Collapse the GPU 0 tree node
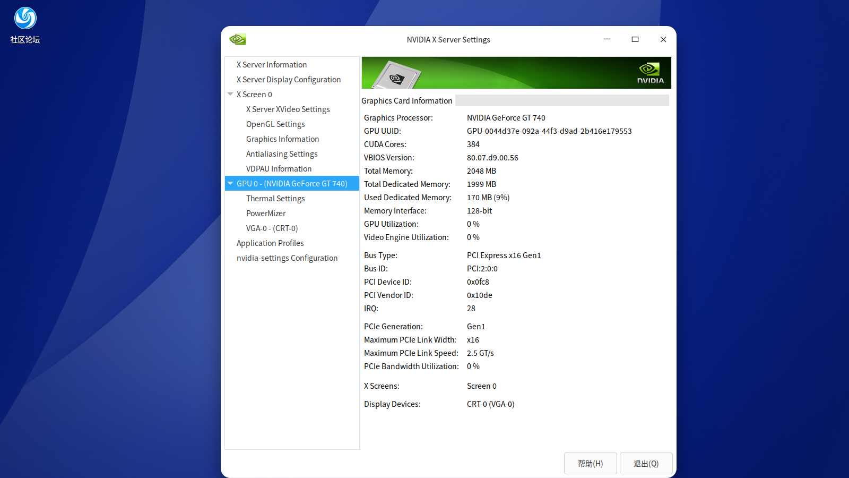 pos(230,183)
